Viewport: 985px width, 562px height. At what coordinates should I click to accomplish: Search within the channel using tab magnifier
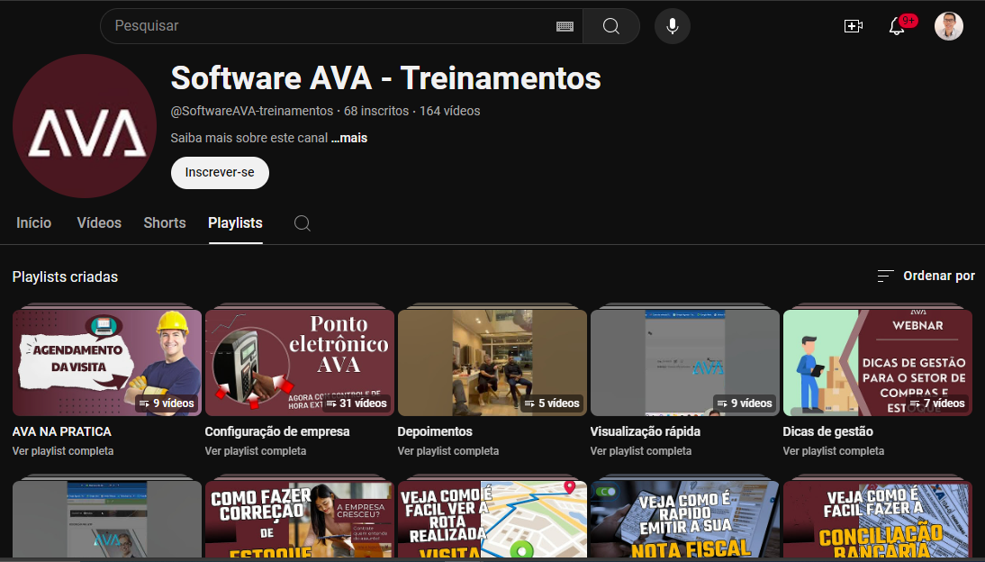pyautogui.click(x=303, y=223)
